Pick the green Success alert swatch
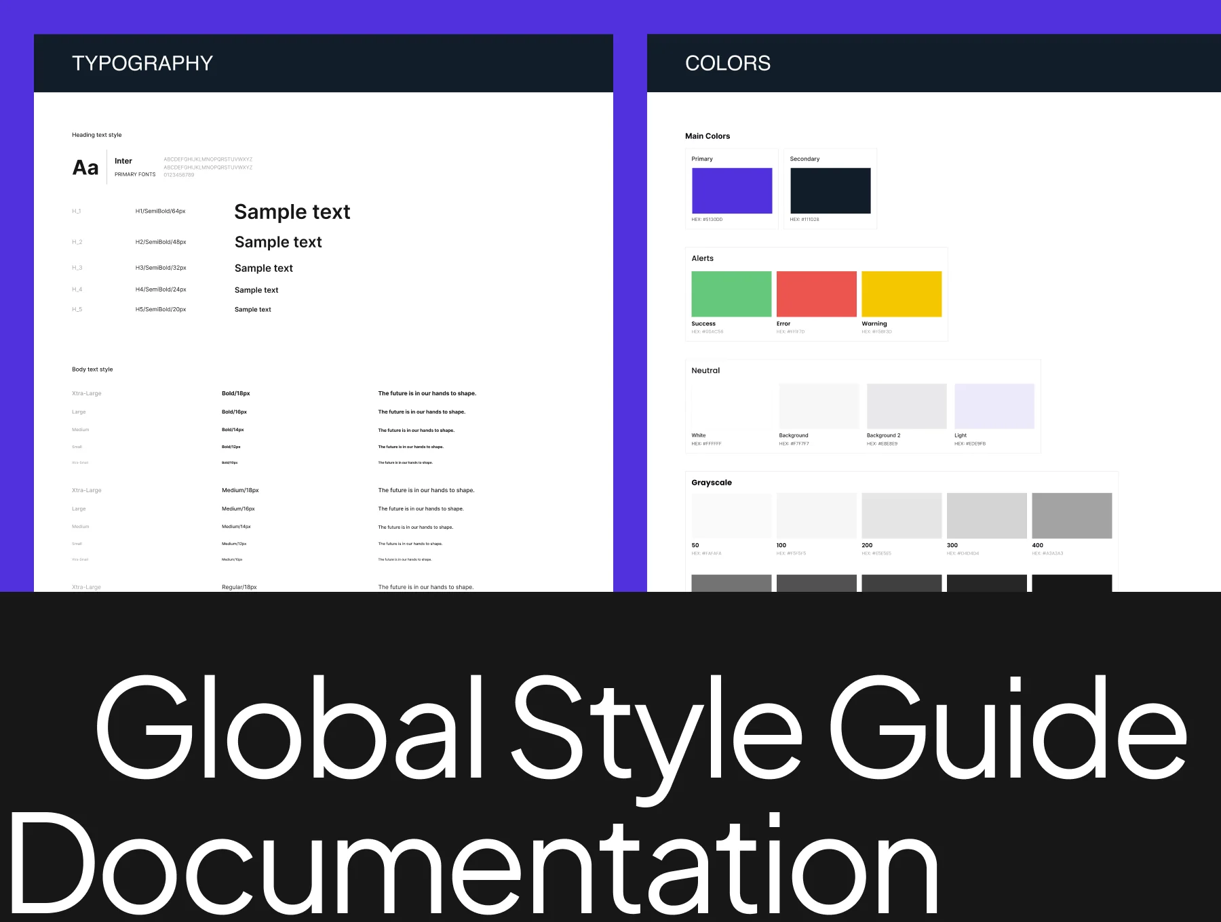Viewport: 1221px width, 922px height. pyautogui.click(x=731, y=294)
